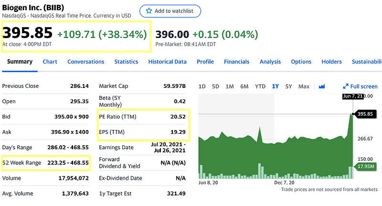Click the Volume value 17,954,072
Viewport: 382px width, 206px height.
pyautogui.click(x=74, y=178)
